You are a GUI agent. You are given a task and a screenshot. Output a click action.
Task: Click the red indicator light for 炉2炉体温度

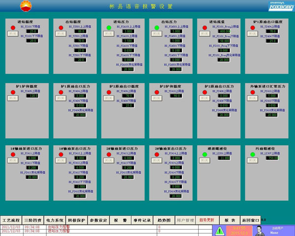click(157, 91)
